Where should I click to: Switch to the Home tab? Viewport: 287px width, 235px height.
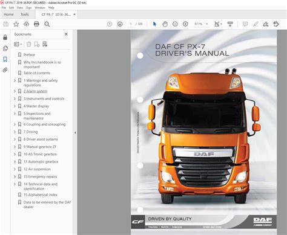pos(8,14)
